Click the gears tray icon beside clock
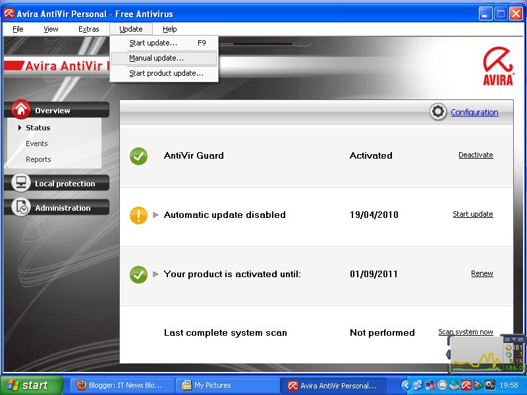 pos(489,385)
